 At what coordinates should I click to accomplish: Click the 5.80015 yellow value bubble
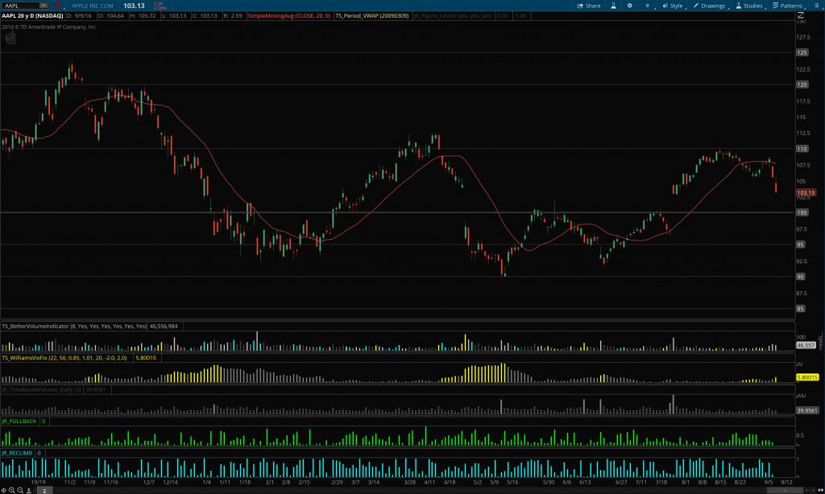[x=807, y=377]
